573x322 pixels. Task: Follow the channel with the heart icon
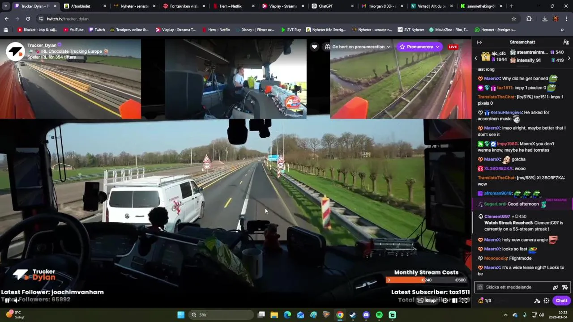coord(314,47)
